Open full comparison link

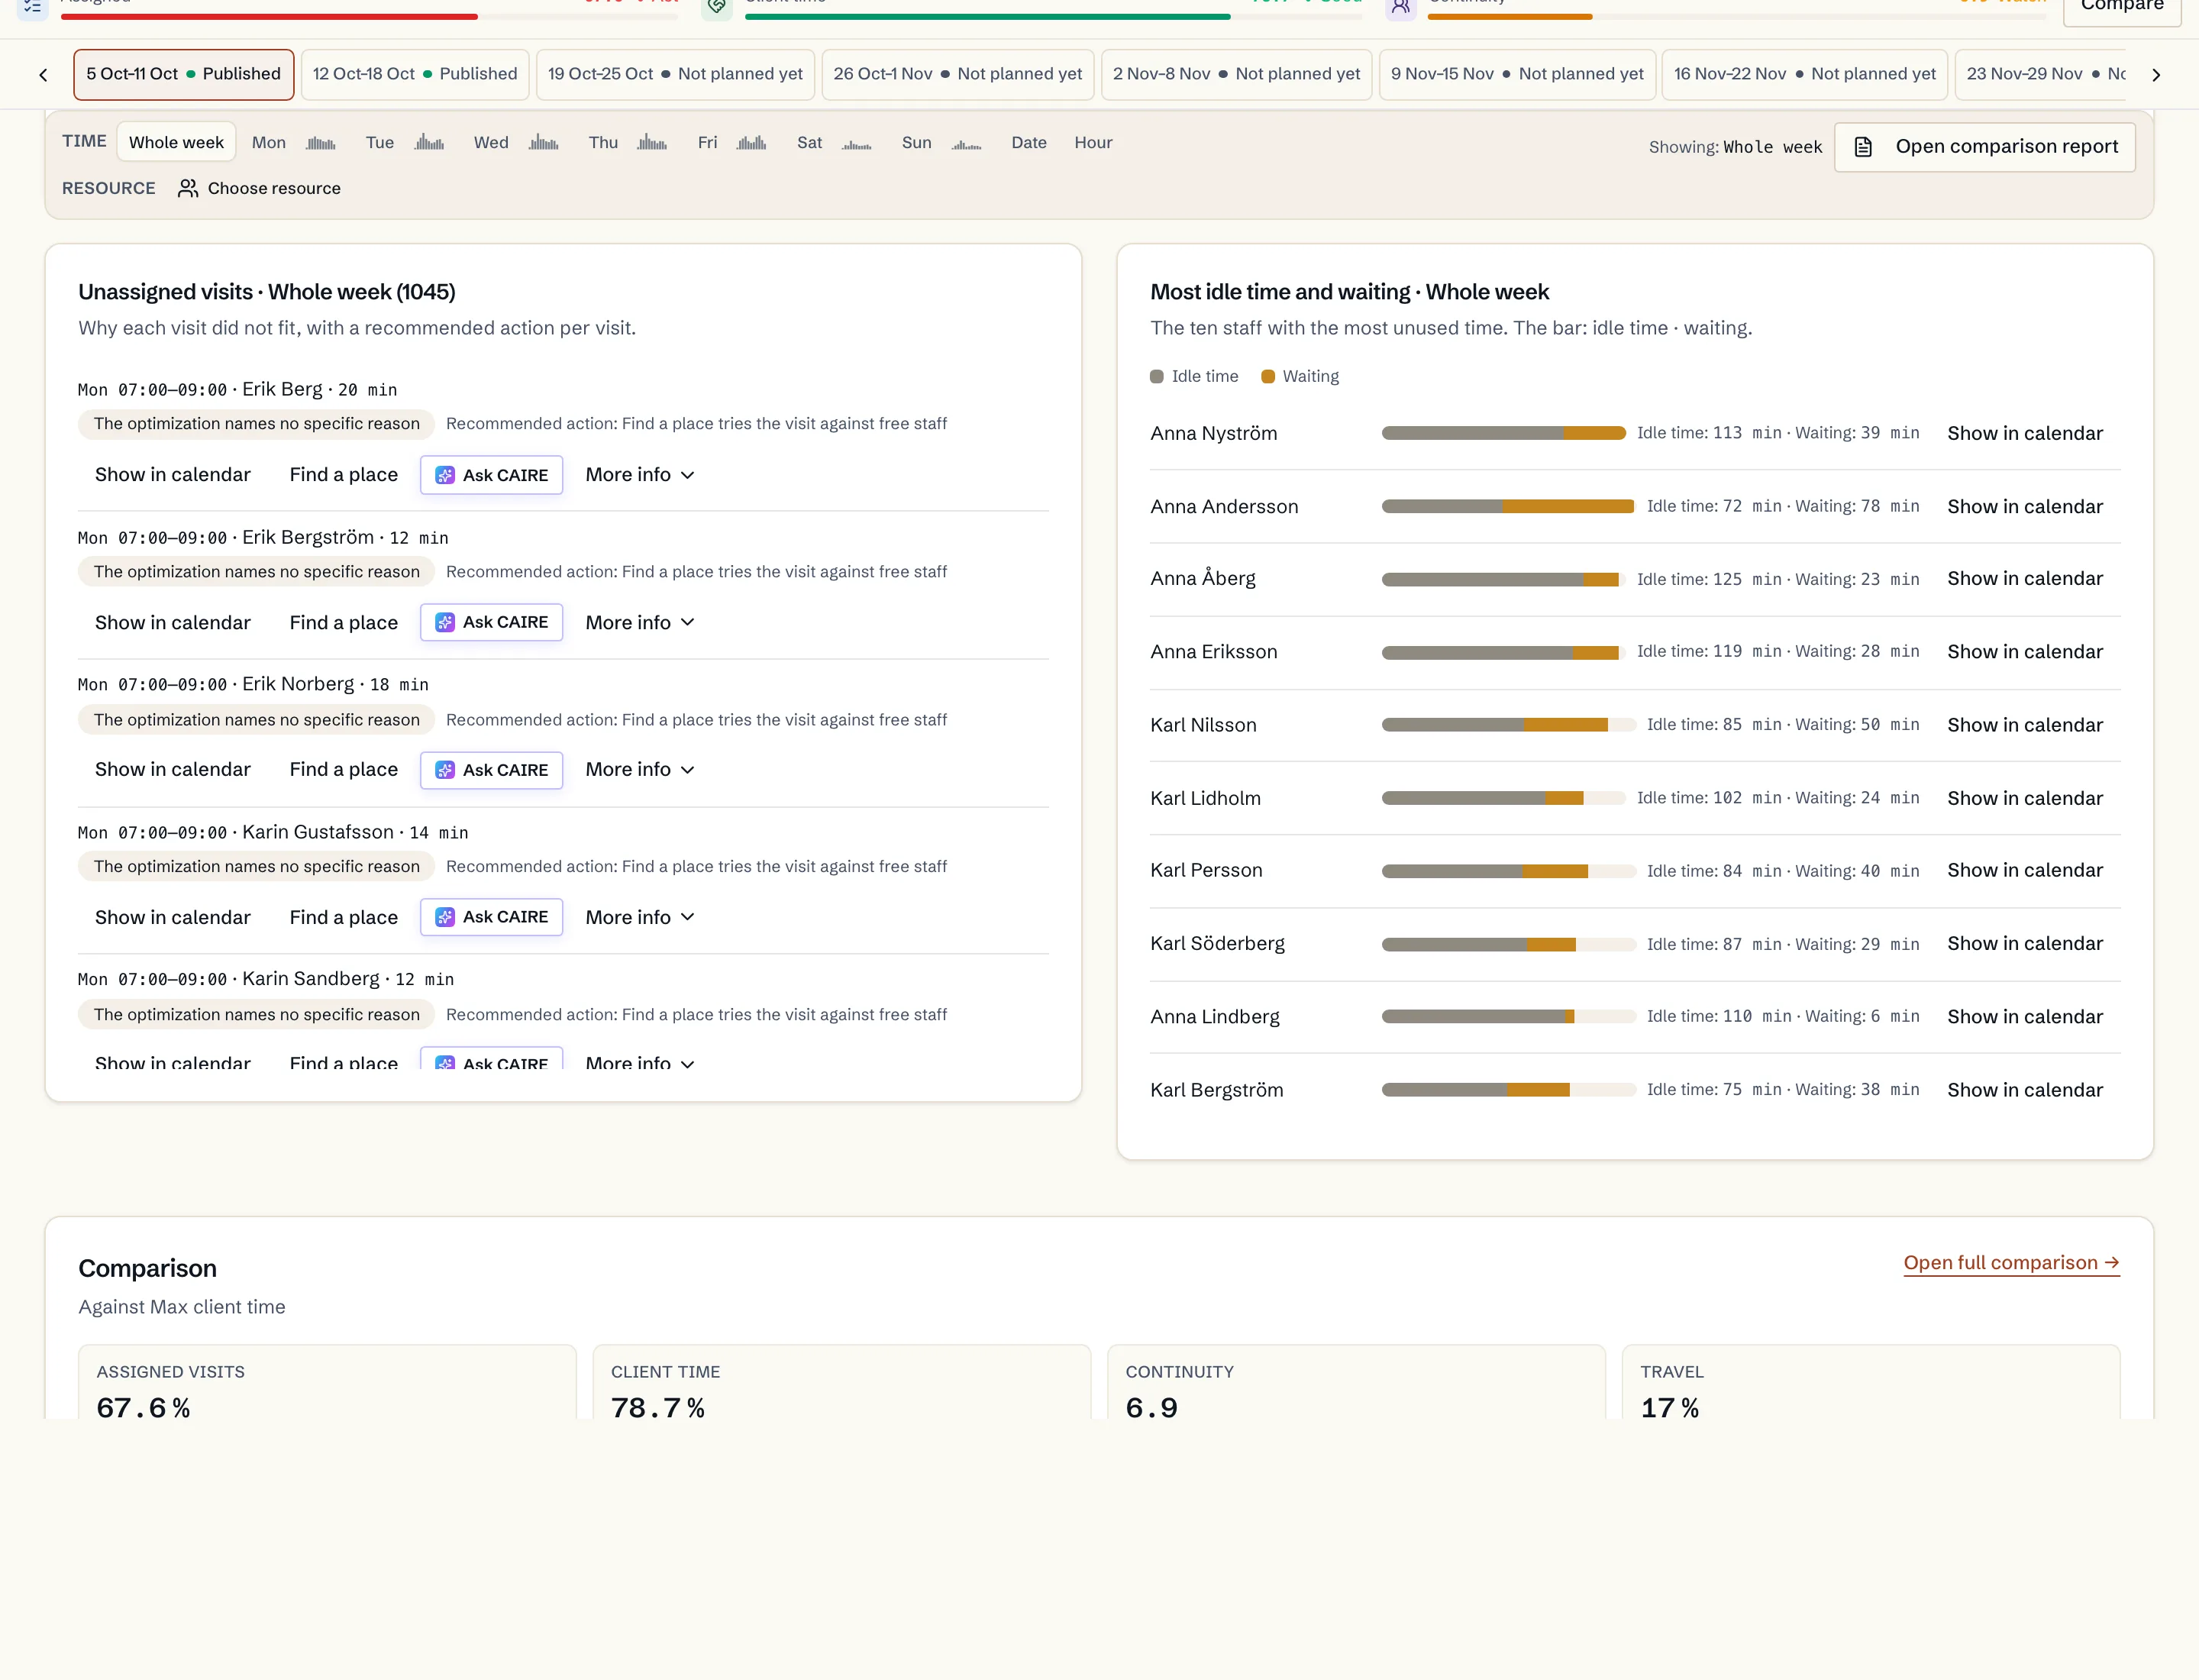[x=2011, y=1263]
